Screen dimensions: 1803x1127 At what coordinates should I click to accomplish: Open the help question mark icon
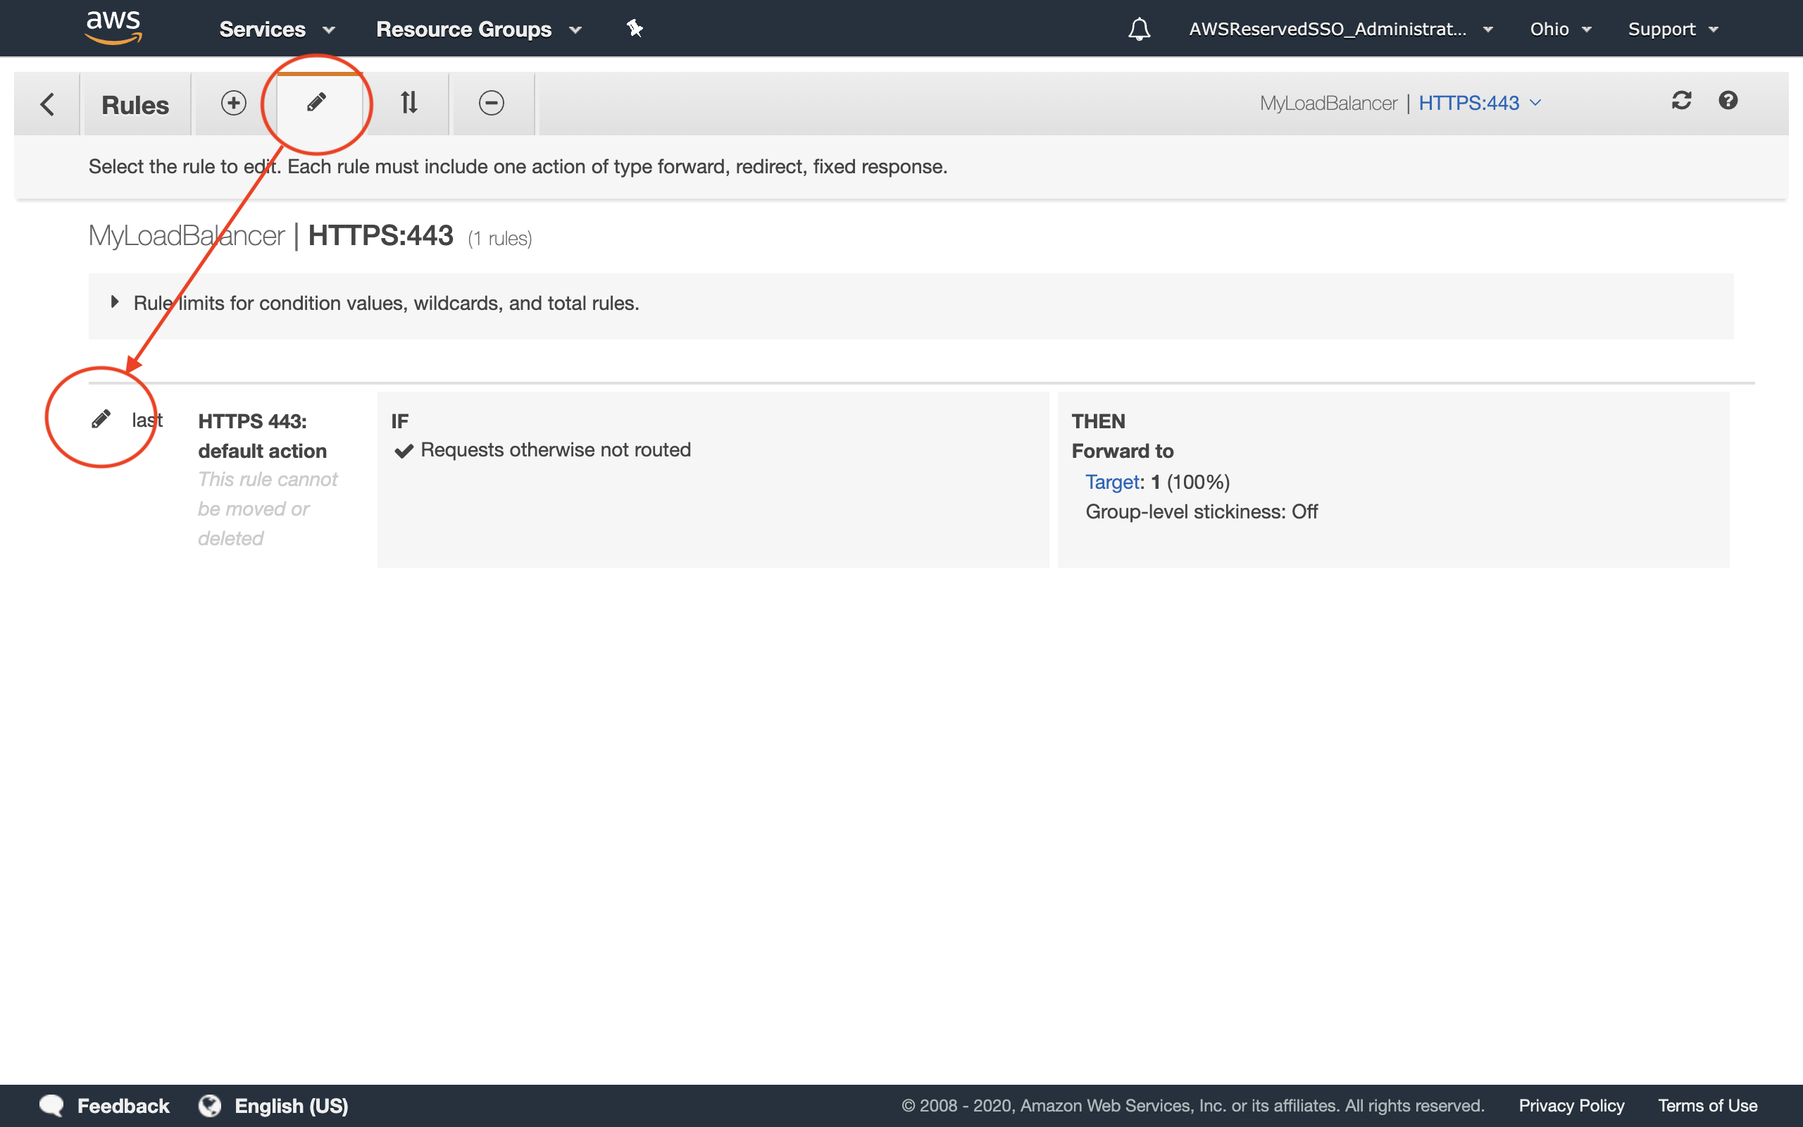(1728, 101)
